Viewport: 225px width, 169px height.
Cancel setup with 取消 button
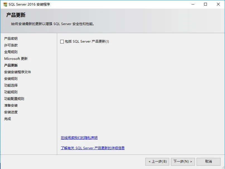coord(209,162)
